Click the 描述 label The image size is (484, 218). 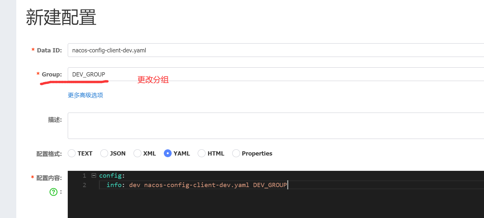coord(55,120)
